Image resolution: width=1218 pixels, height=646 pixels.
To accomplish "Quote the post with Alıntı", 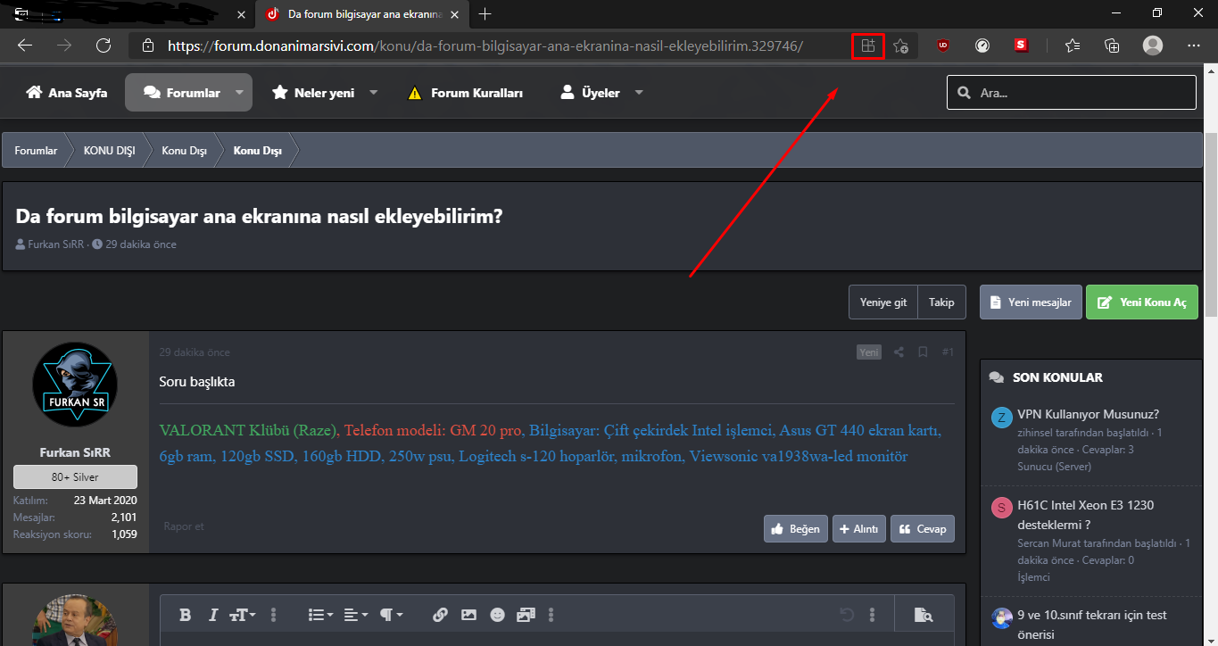I will [859, 528].
